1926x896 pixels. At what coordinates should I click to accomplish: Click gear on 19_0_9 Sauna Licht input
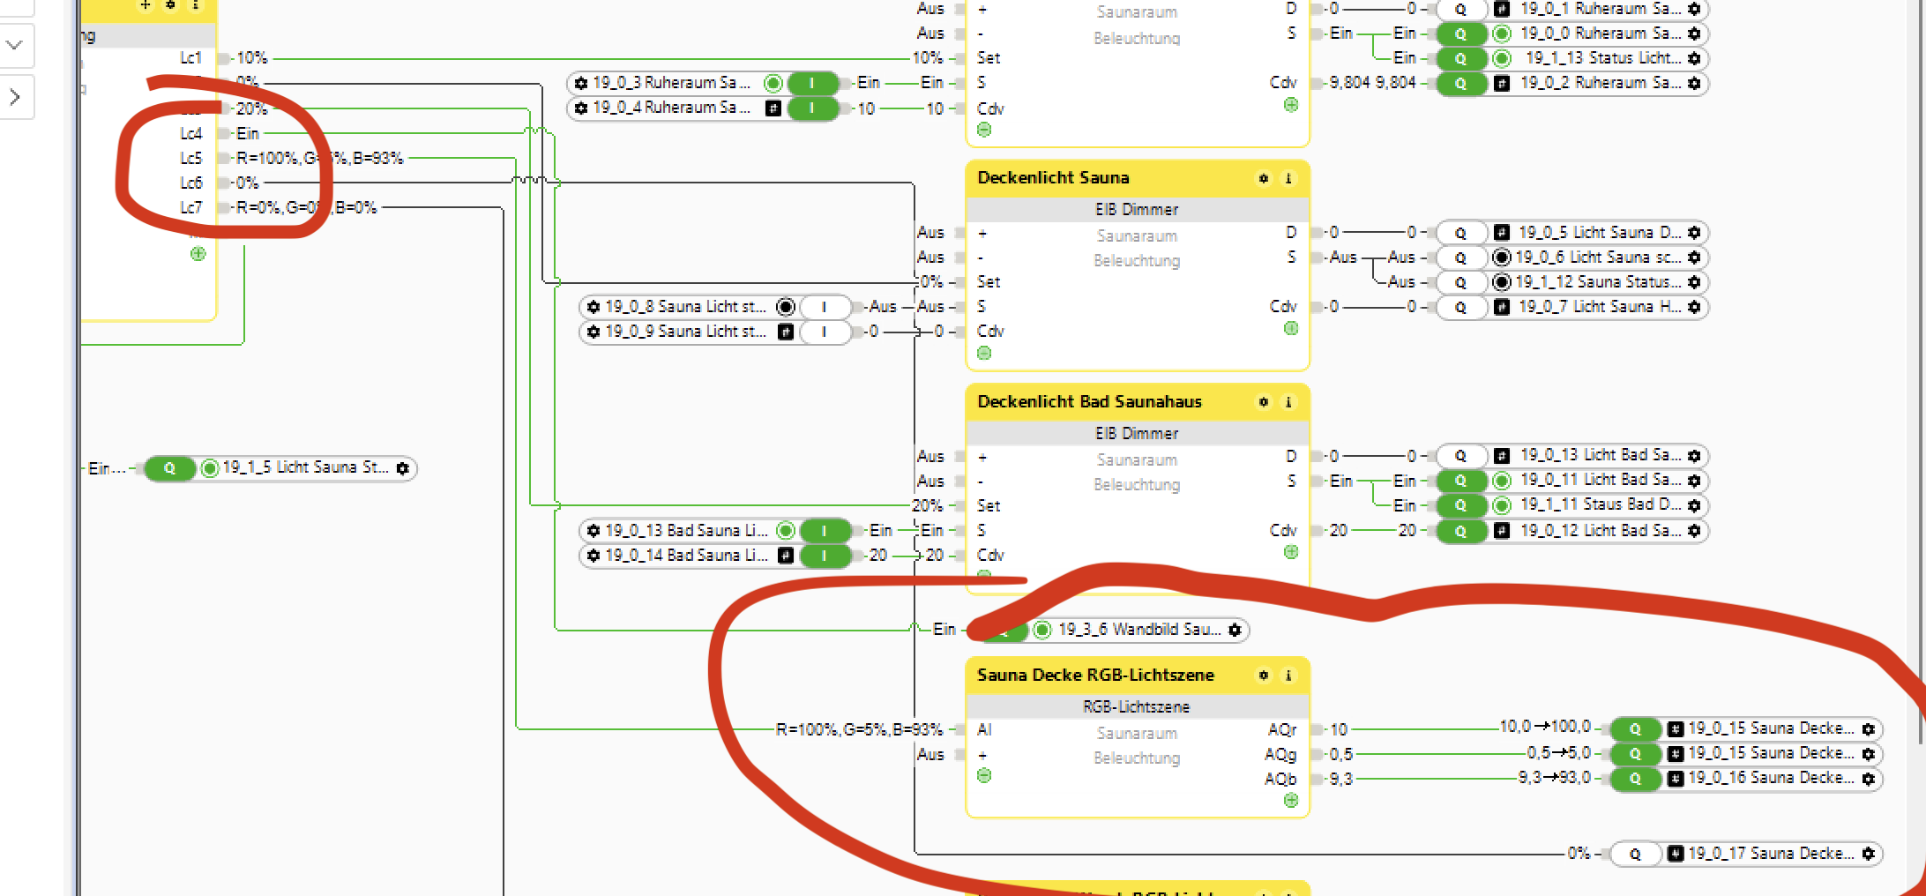tap(593, 332)
